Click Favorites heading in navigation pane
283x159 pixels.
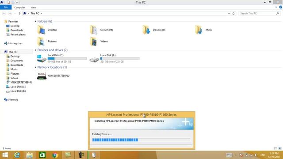(x=13, y=22)
